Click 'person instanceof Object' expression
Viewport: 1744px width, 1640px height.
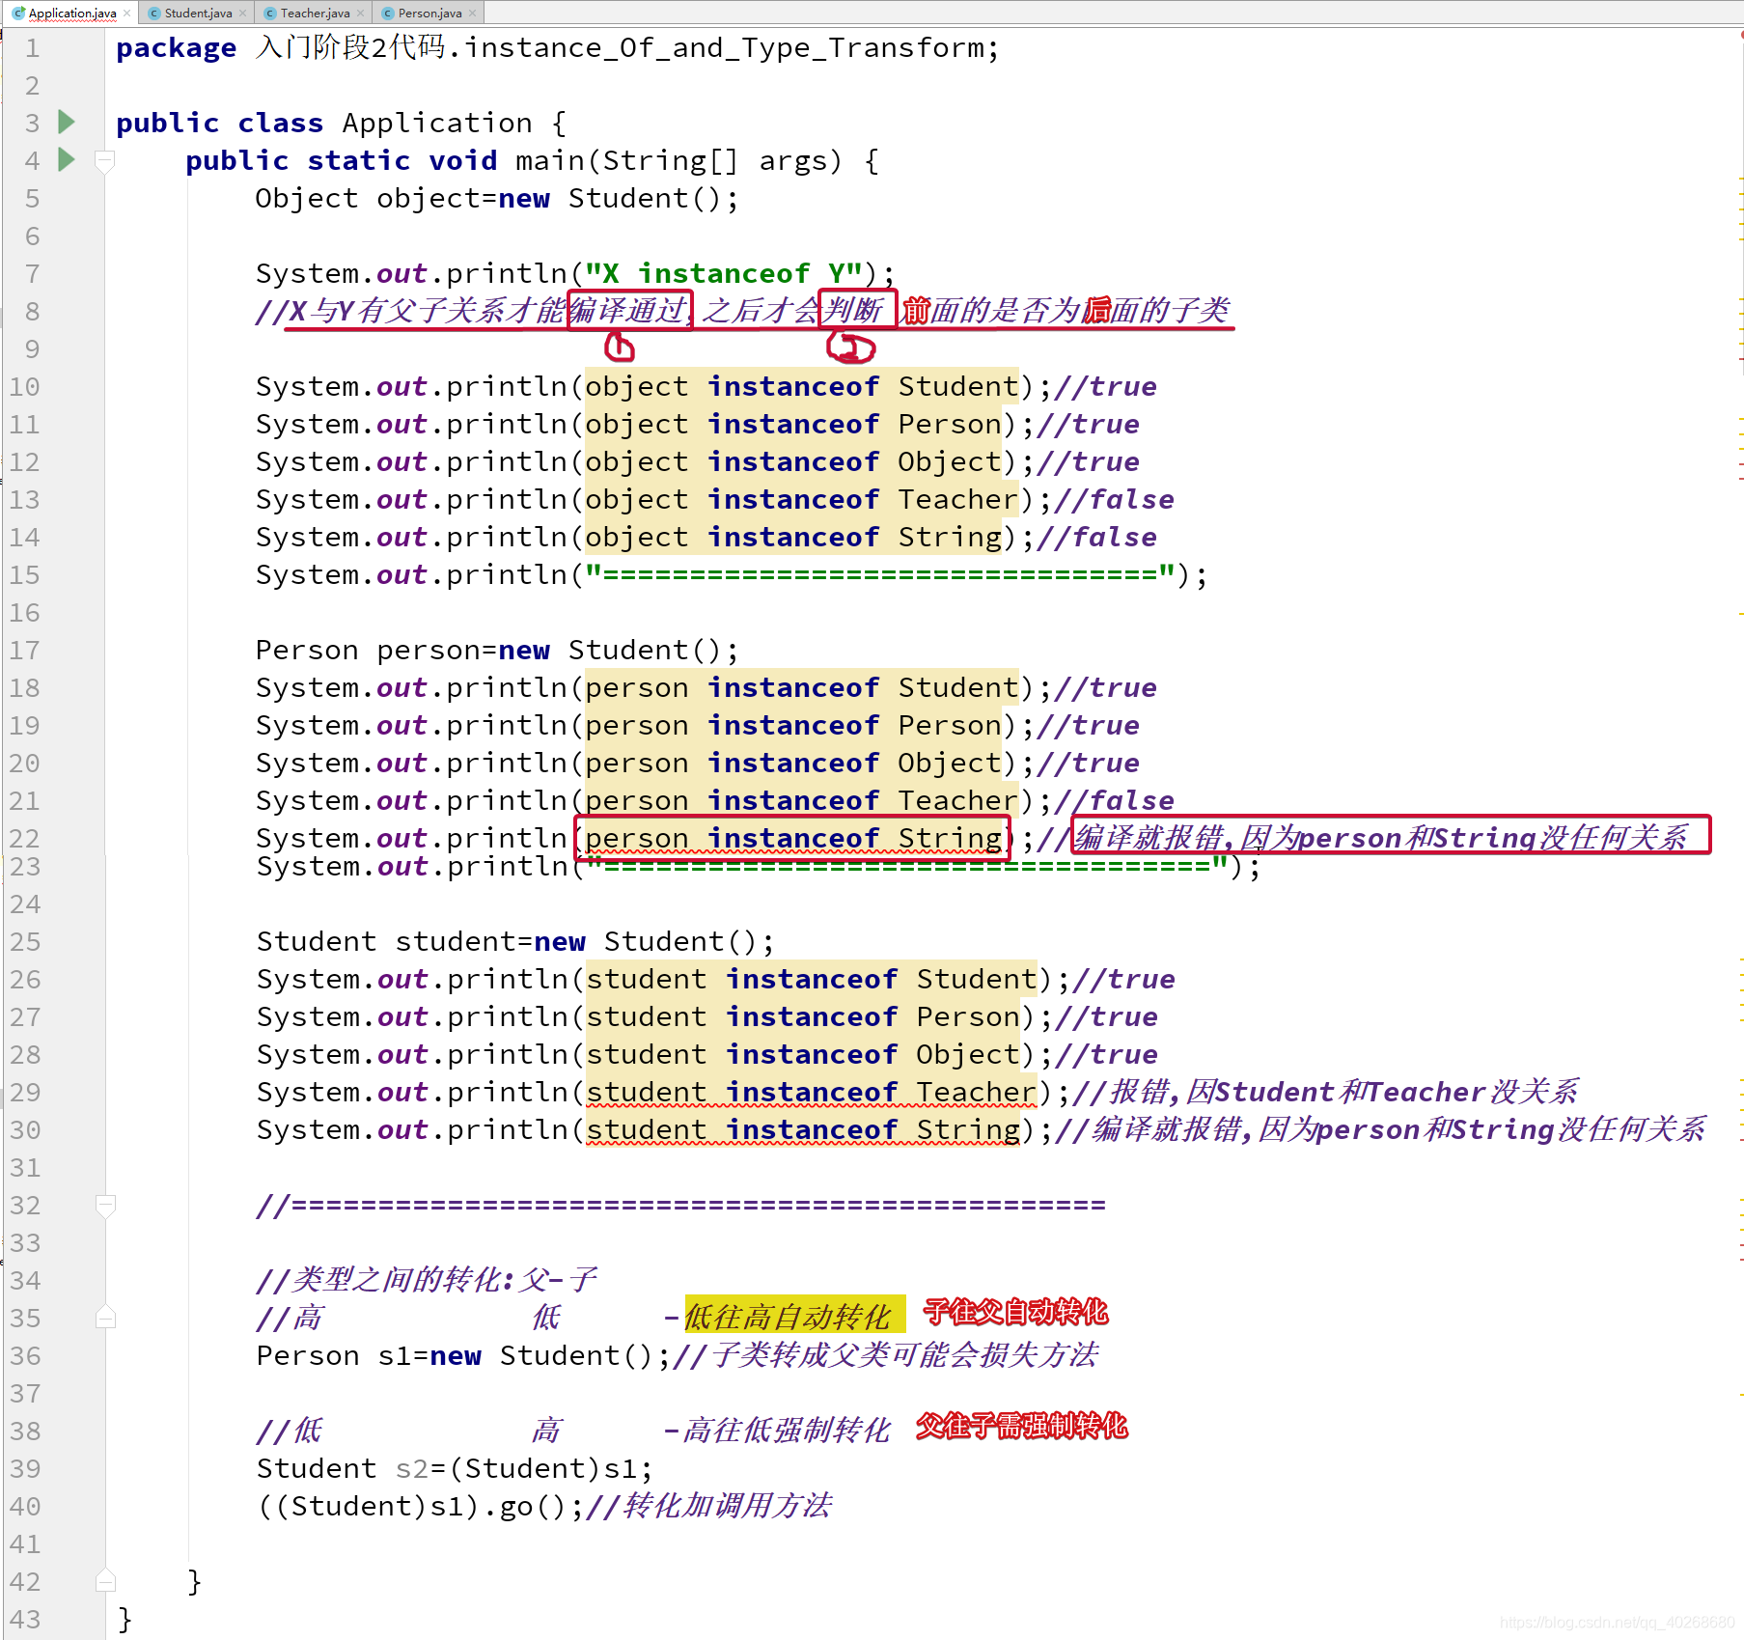click(x=793, y=763)
